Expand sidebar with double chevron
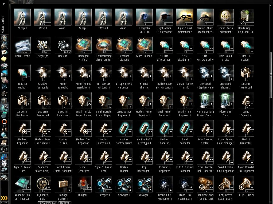The image size is (273, 204). (3, 3)
